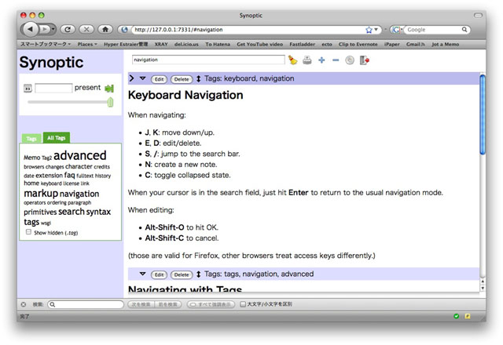Image resolution: width=503 pixels, height=345 pixels.
Task: Open the del.icio.us bookmark
Action: (x=186, y=44)
